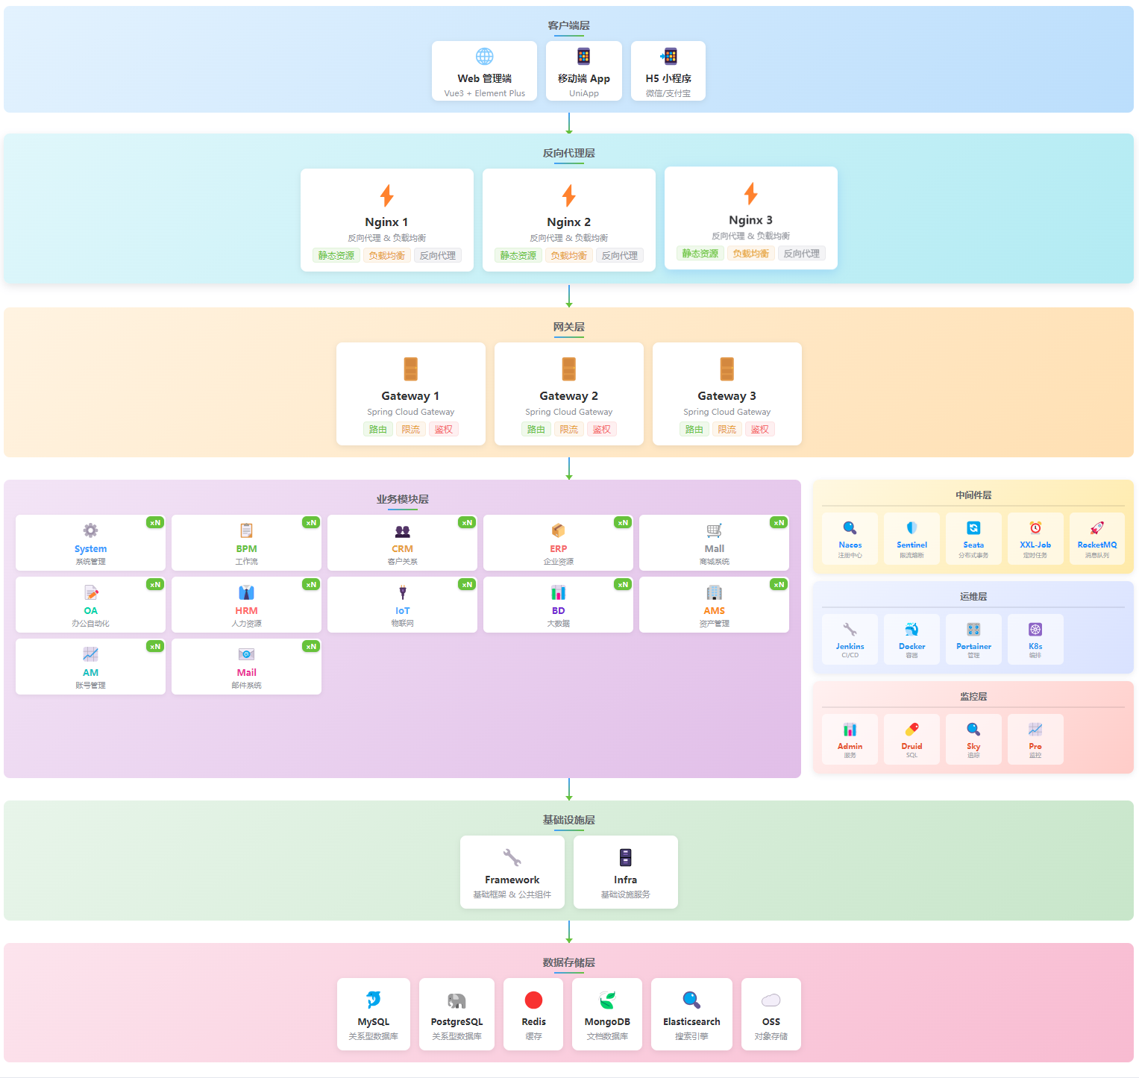Click the Docker whale icon

coord(911,630)
